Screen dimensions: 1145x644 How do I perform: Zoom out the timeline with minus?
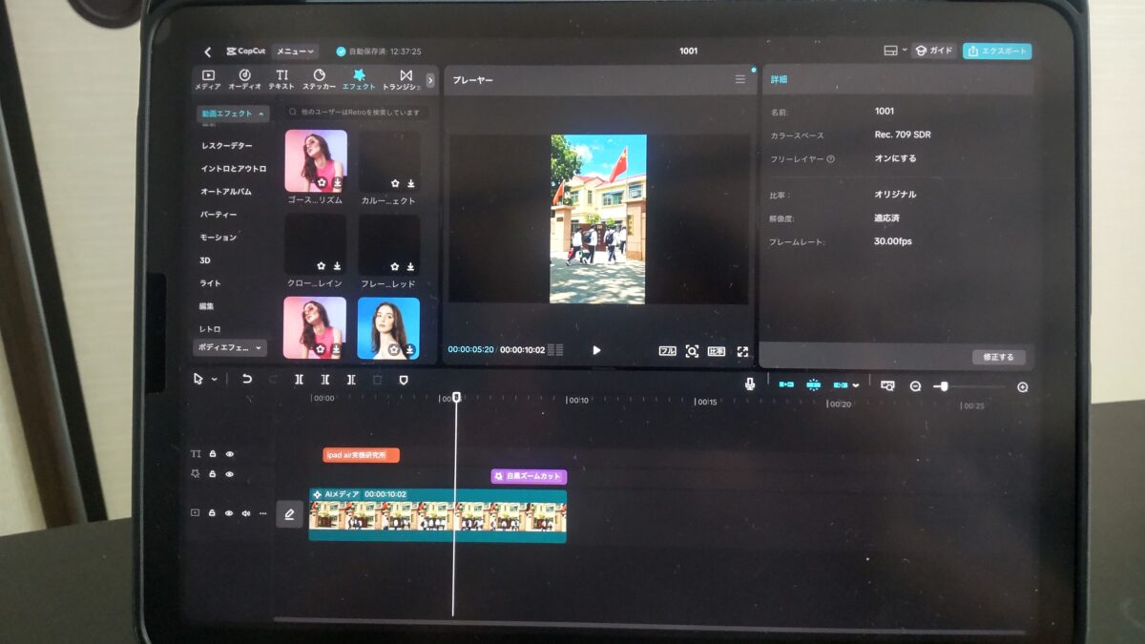pos(915,386)
